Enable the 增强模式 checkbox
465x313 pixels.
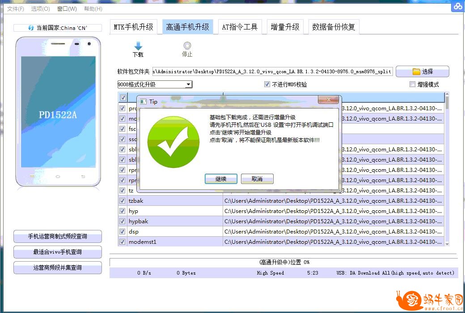[x=412, y=84]
